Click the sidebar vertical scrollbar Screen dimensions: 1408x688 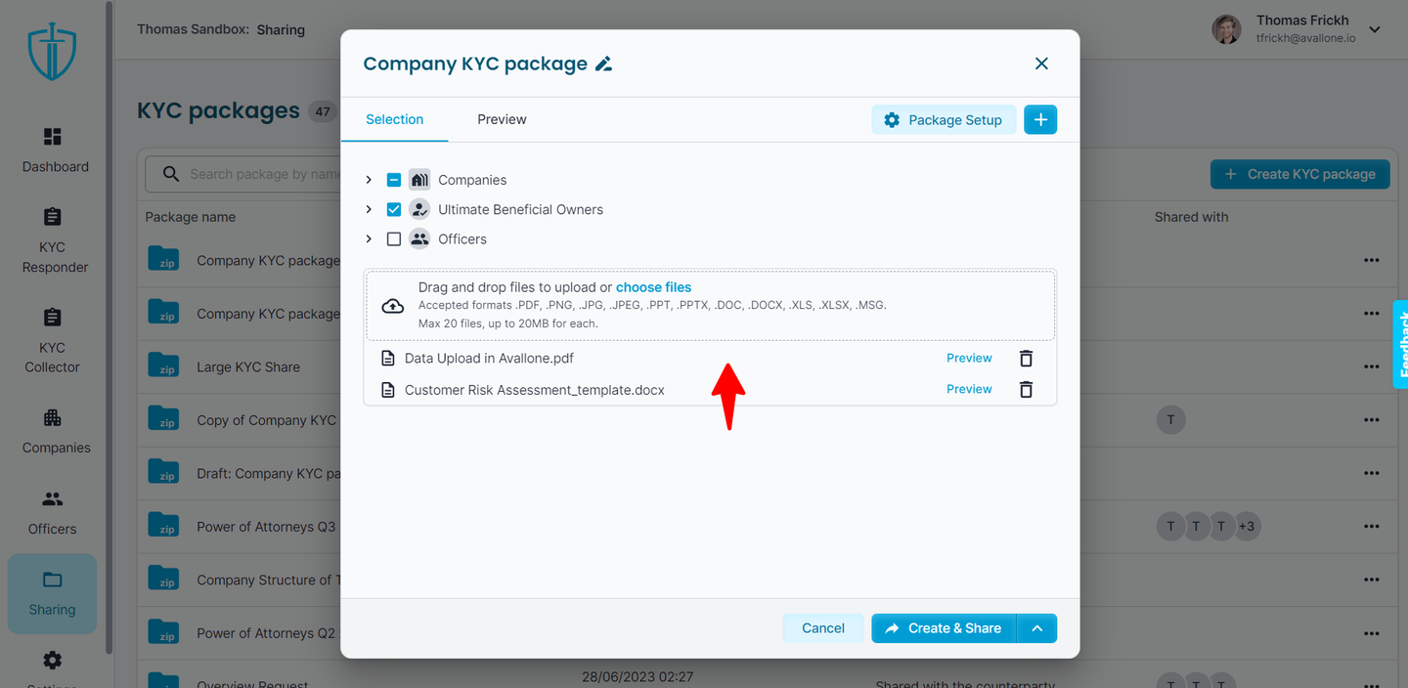click(x=110, y=327)
